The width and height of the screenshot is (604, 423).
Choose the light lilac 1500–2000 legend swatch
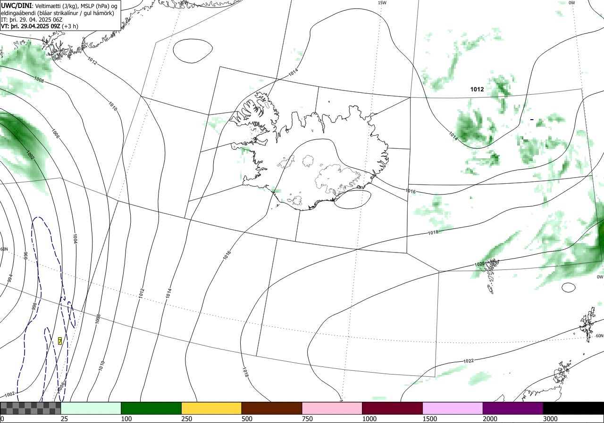453,408
